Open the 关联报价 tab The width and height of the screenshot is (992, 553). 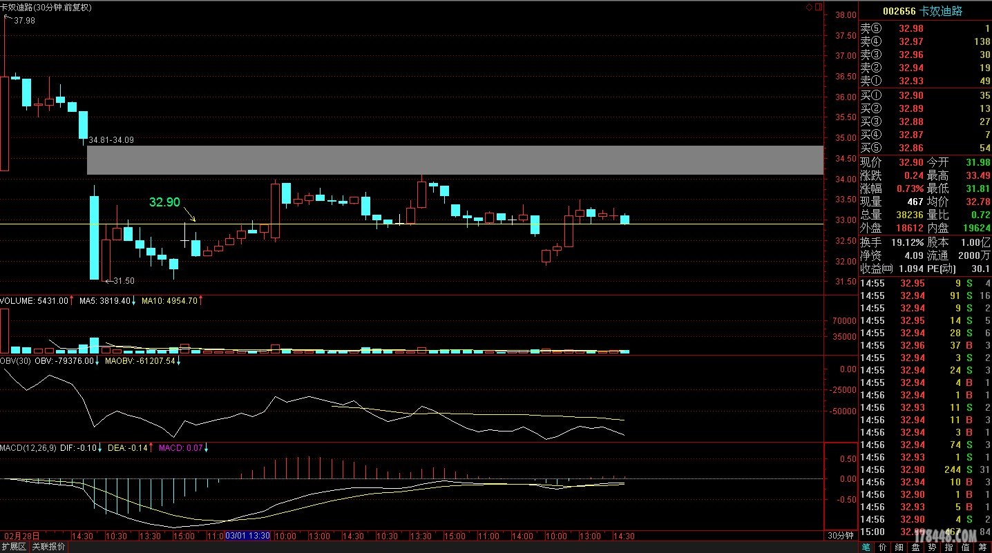(48, 547)
